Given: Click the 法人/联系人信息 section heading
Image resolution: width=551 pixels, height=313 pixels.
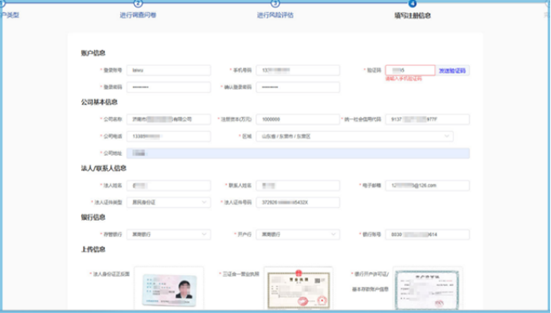Looking at the screenshot, I should click(x=104, y=168).
